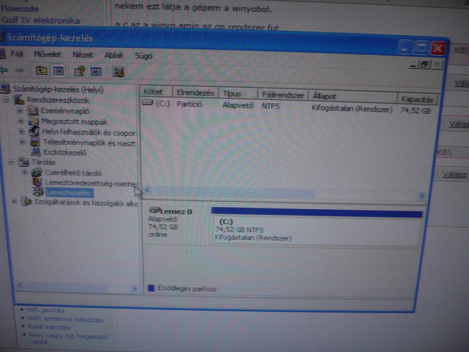Viewport: 469px width, 352px height.
Task: Click the 74,52 GB capacity cell
Action: point(415,111)
